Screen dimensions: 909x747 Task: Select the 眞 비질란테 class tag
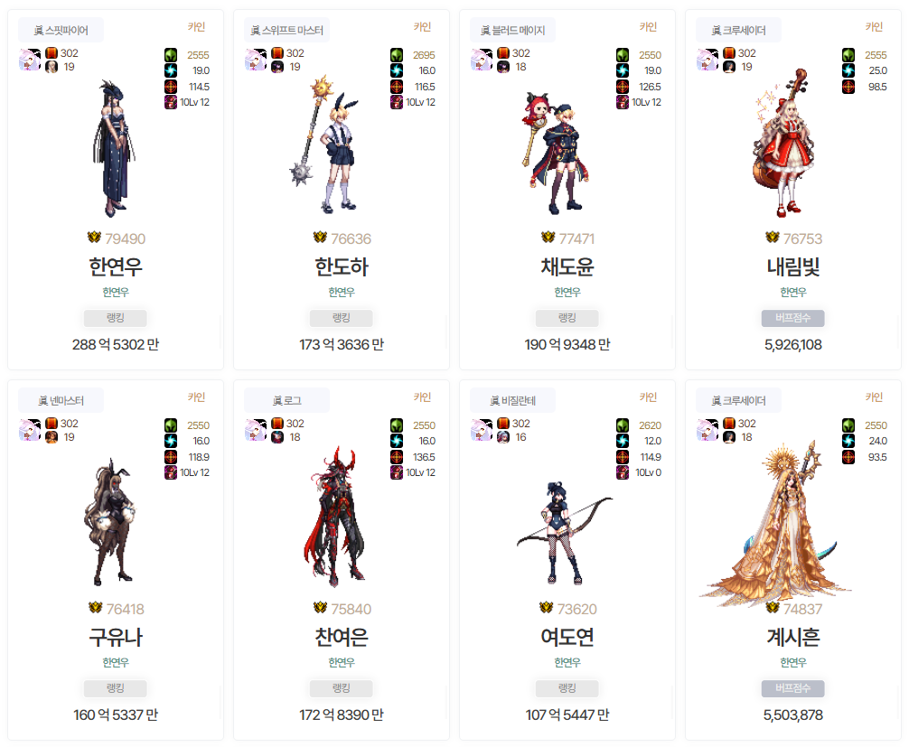click(x=512, y=400)
